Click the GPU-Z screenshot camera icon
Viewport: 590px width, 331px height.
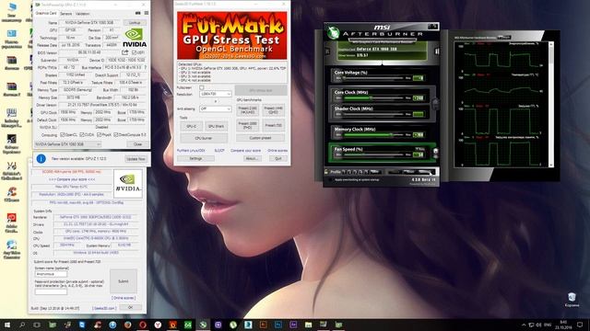tap(137, 13)
